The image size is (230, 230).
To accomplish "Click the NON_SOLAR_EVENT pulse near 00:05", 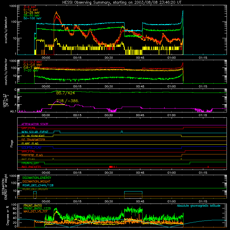I will [57, 132].
